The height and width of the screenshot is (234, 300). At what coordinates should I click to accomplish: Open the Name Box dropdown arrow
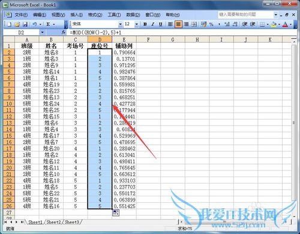(x=42, y=32)
